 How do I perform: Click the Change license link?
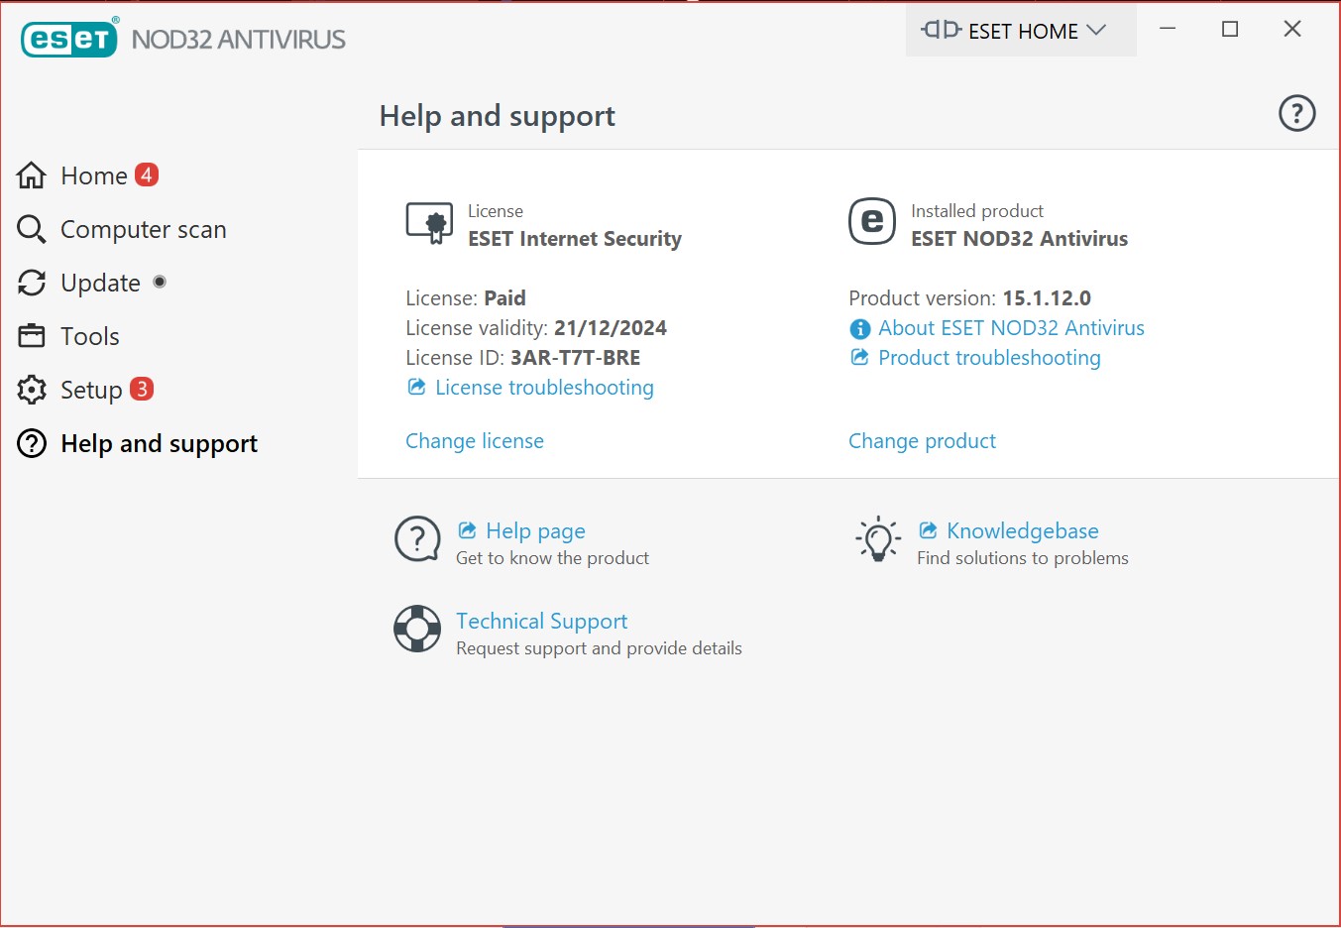coord(475,441)
